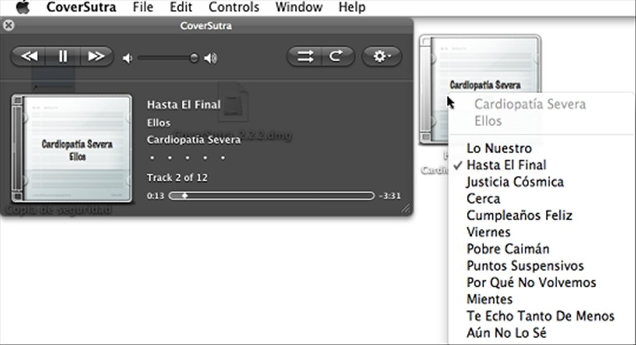The width and height of the screenshot is (636, 345).
Task: Open the Apple menu
Action: [22, 7]
